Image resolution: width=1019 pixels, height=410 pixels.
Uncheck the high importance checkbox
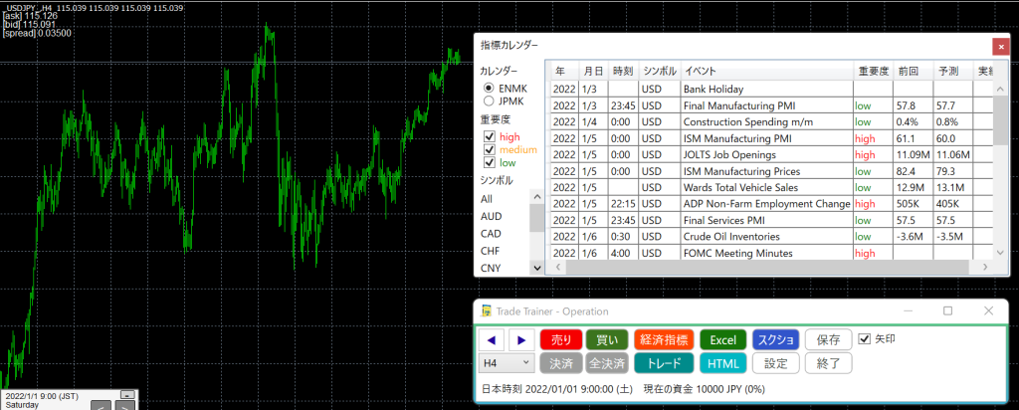coord(489,136)
